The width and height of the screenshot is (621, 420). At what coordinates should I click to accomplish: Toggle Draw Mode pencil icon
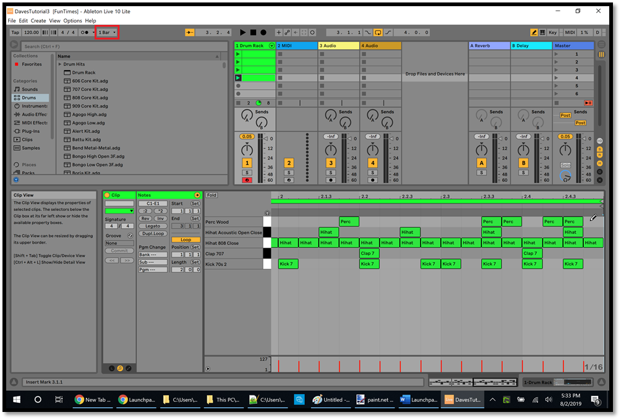point(534,33)
